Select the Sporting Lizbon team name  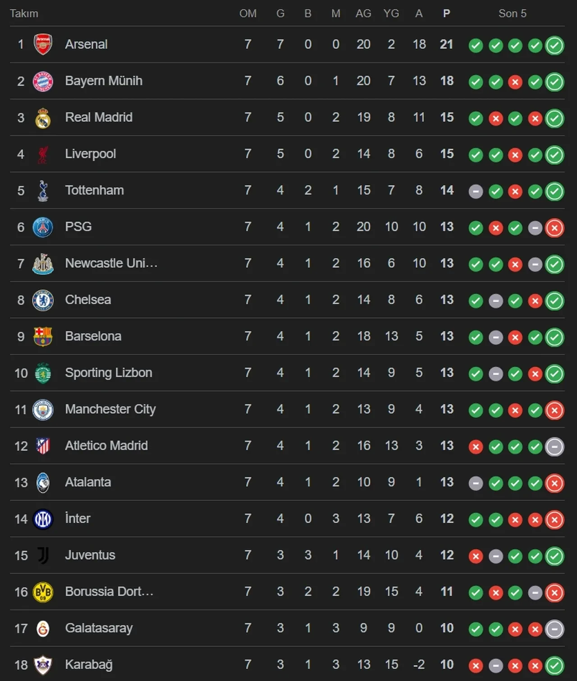tap(108, 373)
